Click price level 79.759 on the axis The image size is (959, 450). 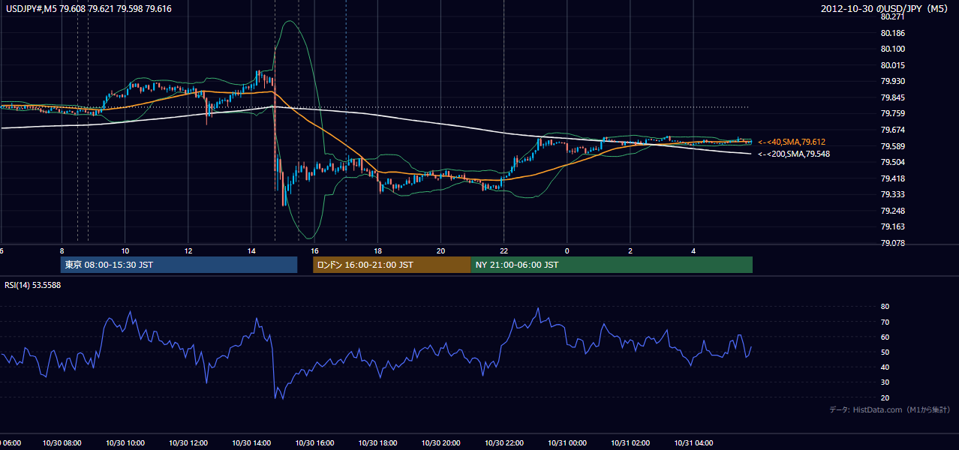pyautogui.click(x=893, y=113)
